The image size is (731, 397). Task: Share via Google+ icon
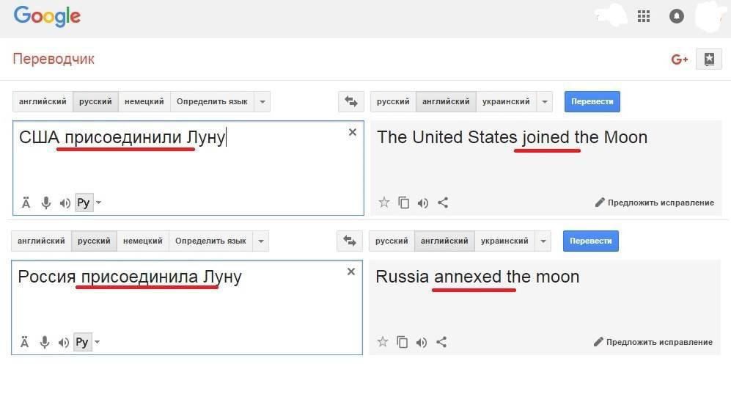tap(679, 59)
